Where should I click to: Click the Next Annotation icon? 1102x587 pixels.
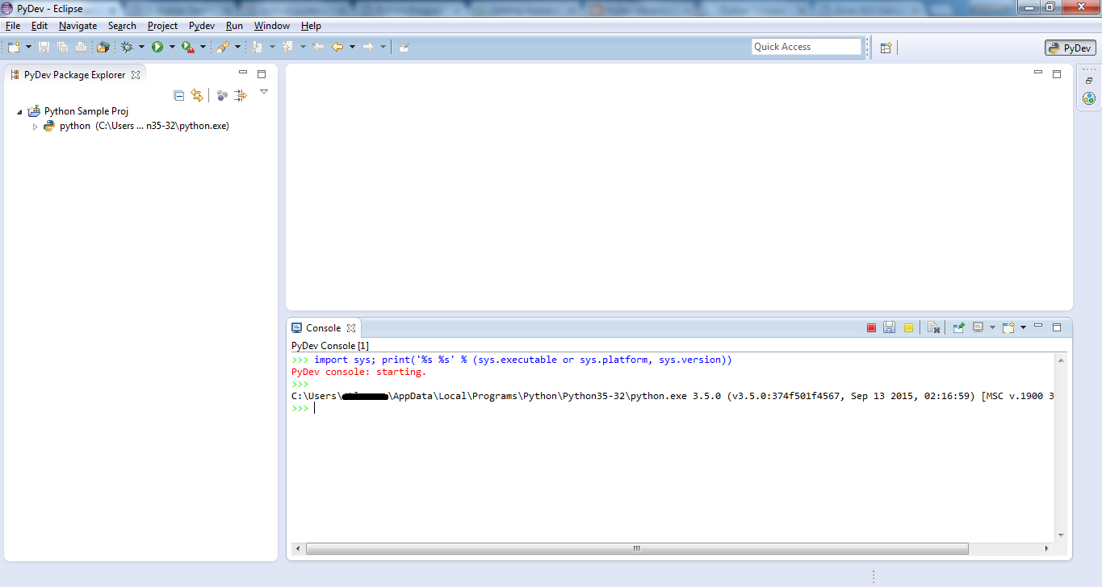coord(258,47)
